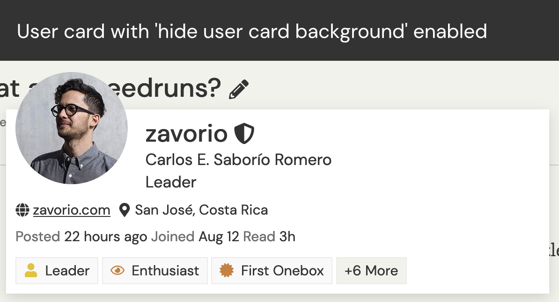Click the location pin icon
This screenshot has width=559, height=302.
[125, 210]
